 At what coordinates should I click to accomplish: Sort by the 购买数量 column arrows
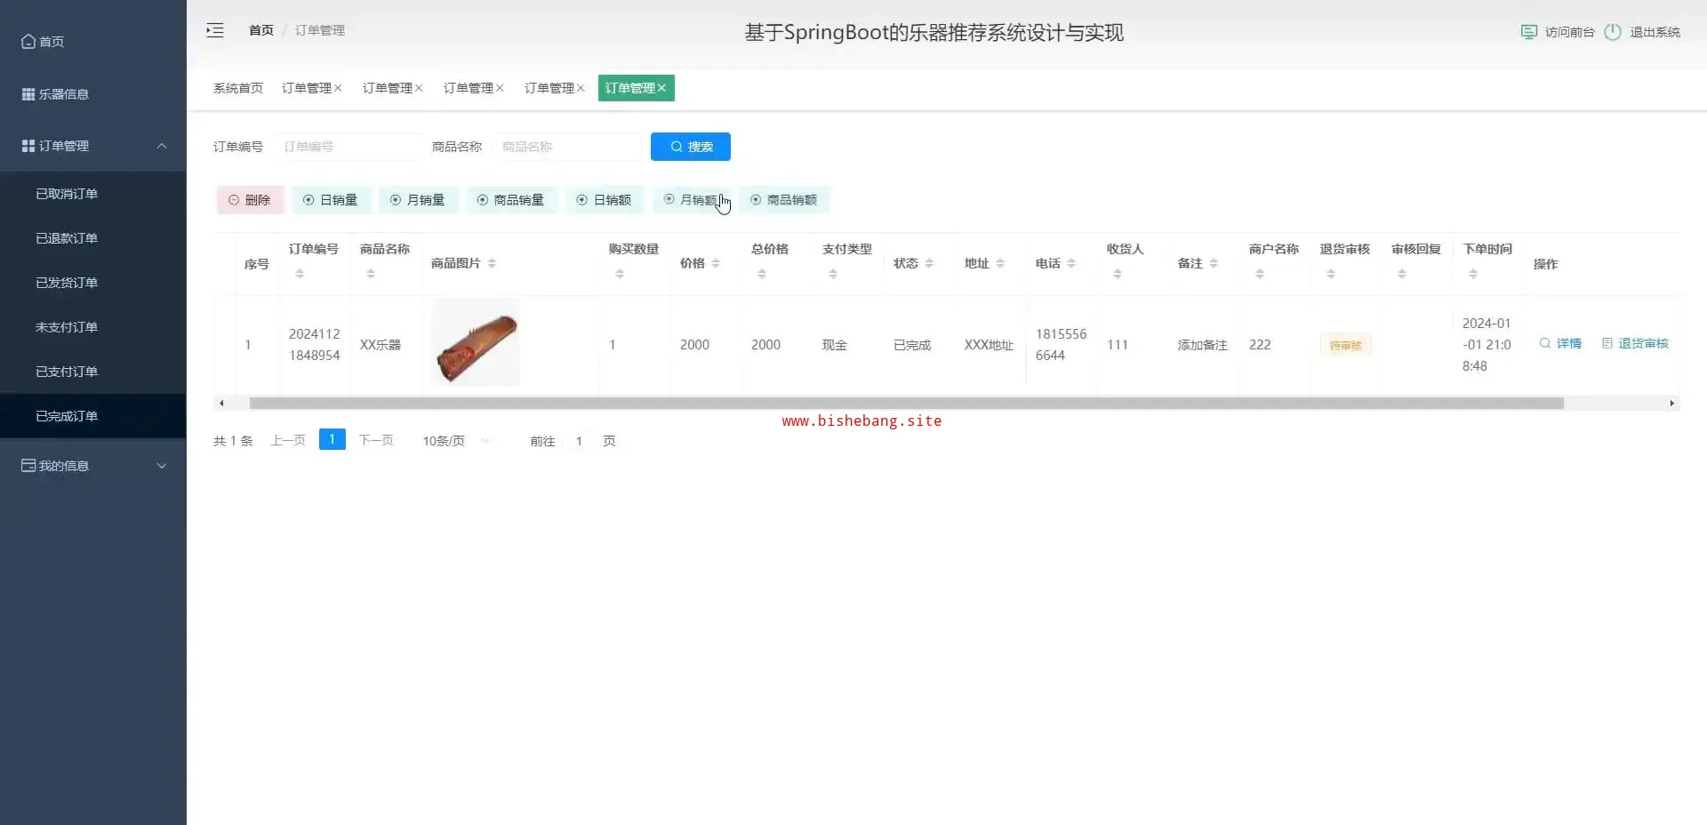pos(620,274)
